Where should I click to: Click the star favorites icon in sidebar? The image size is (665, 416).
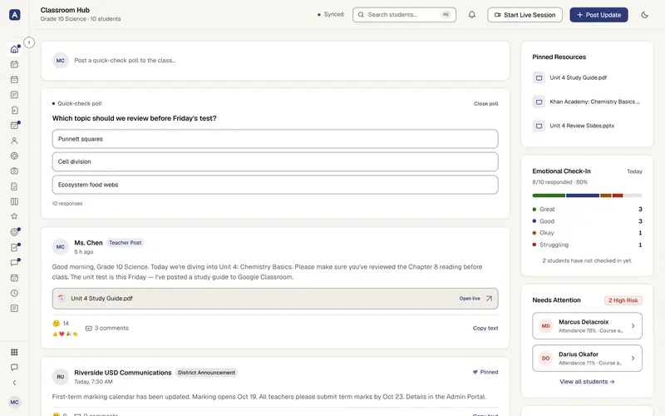pyautogui.click(x=14, y=216)
